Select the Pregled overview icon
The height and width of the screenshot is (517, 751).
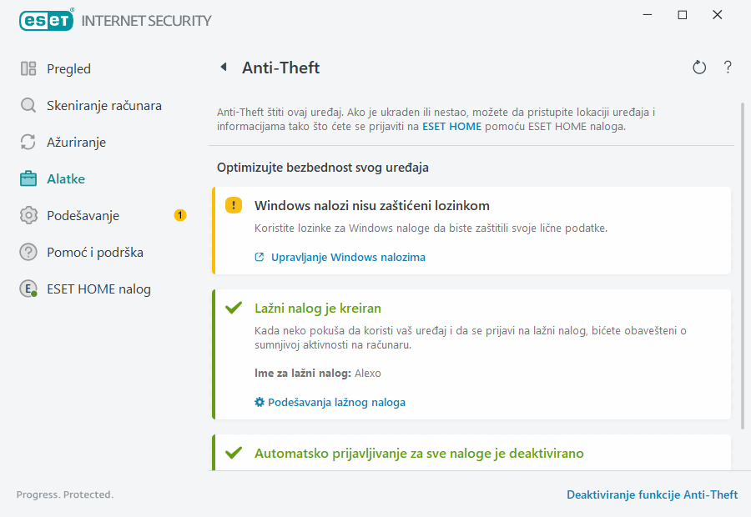click(28, 68)
